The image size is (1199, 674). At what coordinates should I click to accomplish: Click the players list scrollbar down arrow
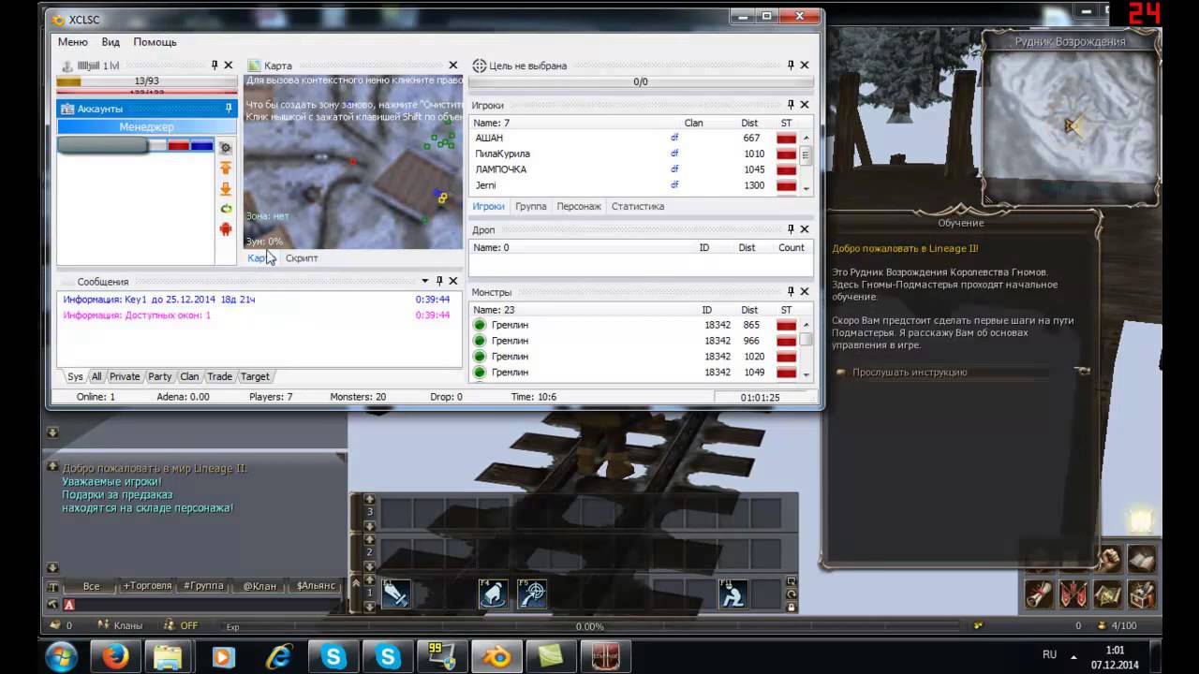pos(807,188)
